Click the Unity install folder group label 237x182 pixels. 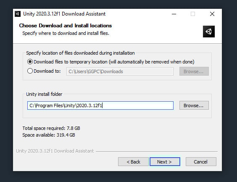[44, 94]
